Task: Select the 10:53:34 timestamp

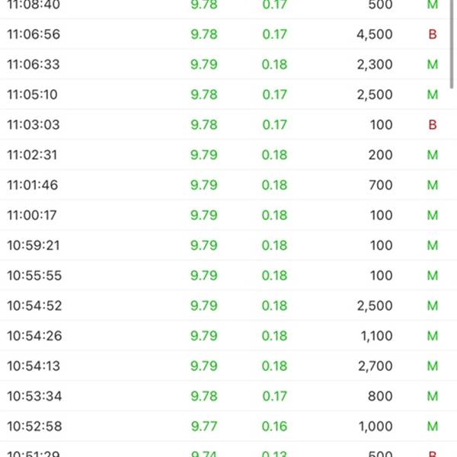Action: [34, 396]
